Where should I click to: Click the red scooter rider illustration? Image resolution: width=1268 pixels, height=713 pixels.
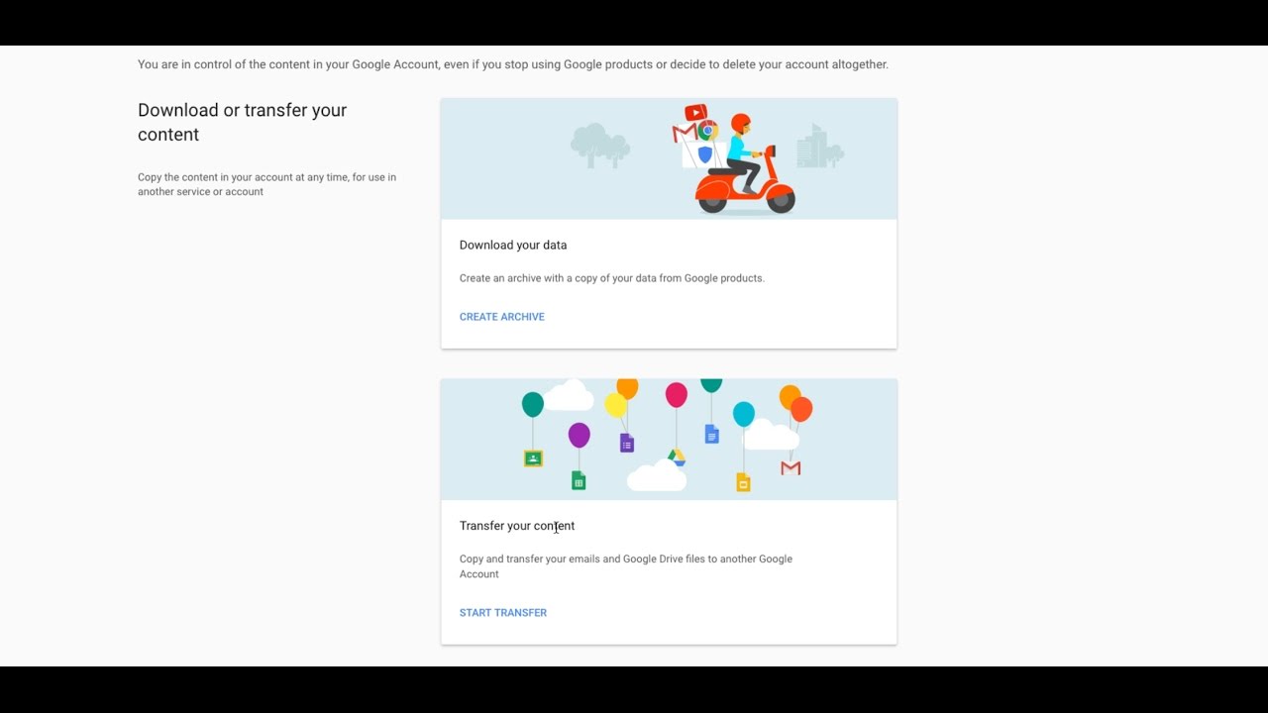point(745,168)
